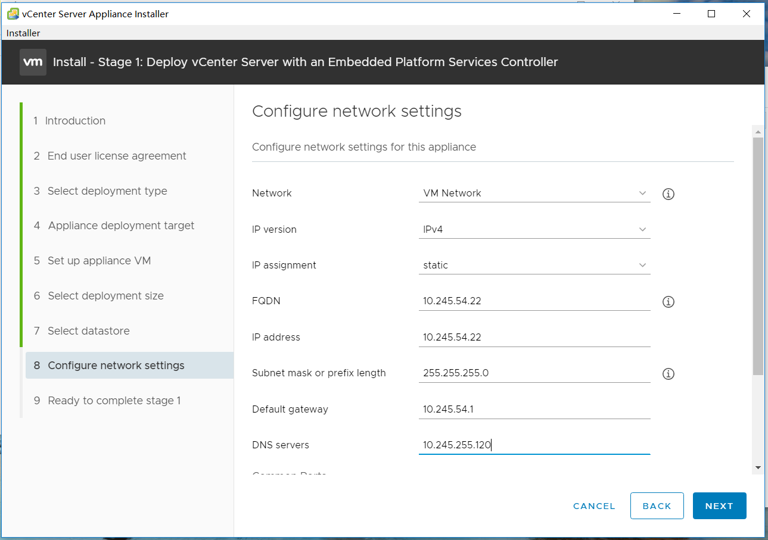Close the installer window
768x540 pixels.
coord(747,14)
